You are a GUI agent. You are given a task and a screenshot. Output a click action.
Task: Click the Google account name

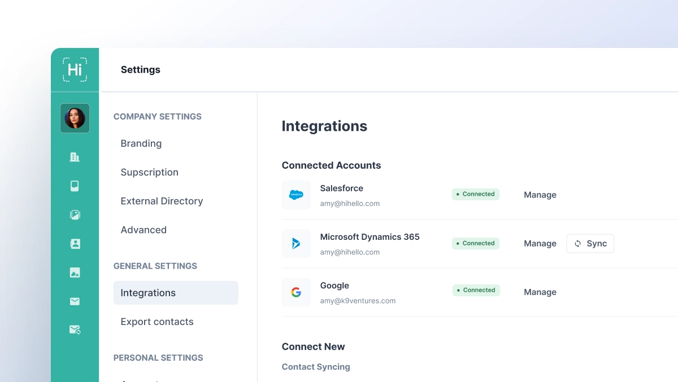[334, 286]
